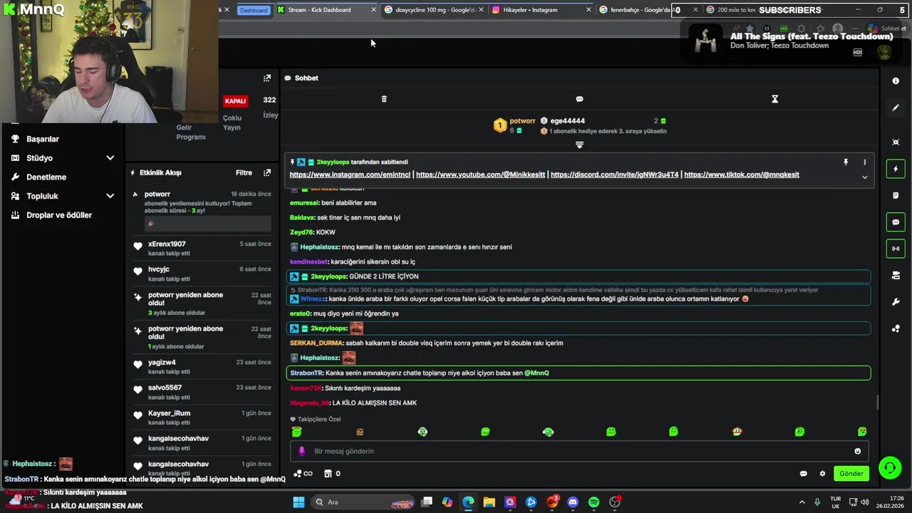Open the hourglass slow mode icon
This screenshot has height=513, width=912.
(774, 99)
